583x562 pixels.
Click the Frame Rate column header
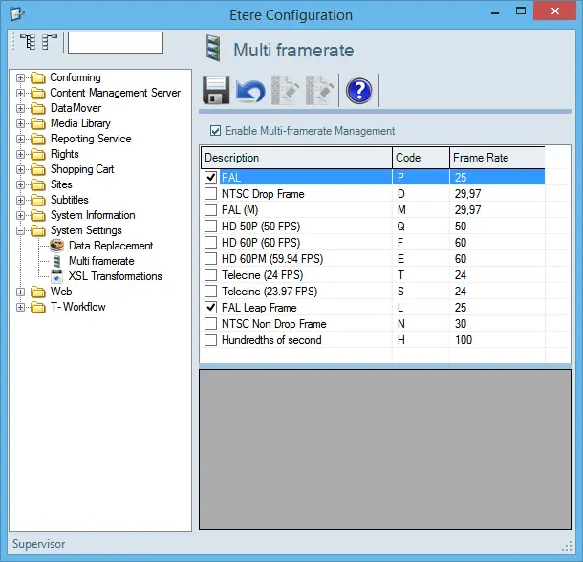496,158
